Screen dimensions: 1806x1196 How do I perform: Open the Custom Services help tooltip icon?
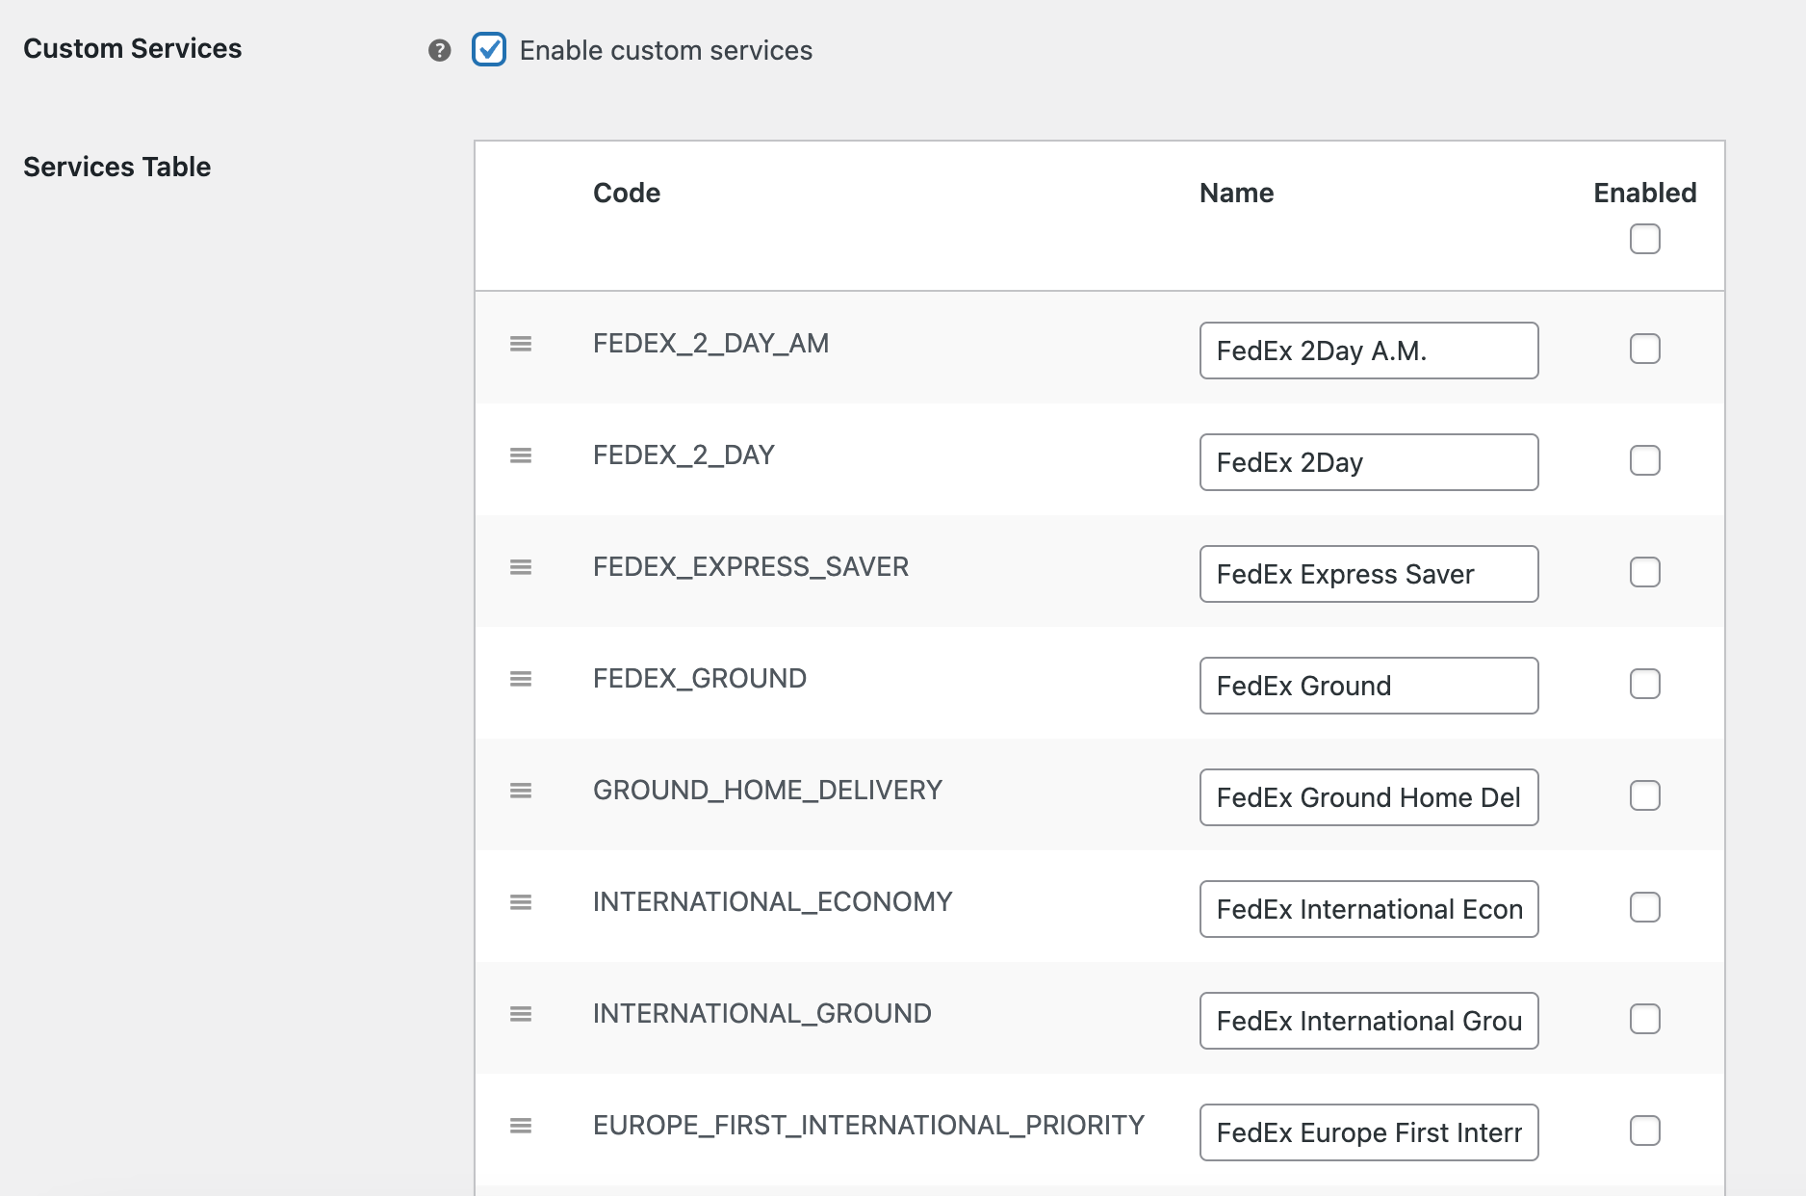tap(440, 50)
